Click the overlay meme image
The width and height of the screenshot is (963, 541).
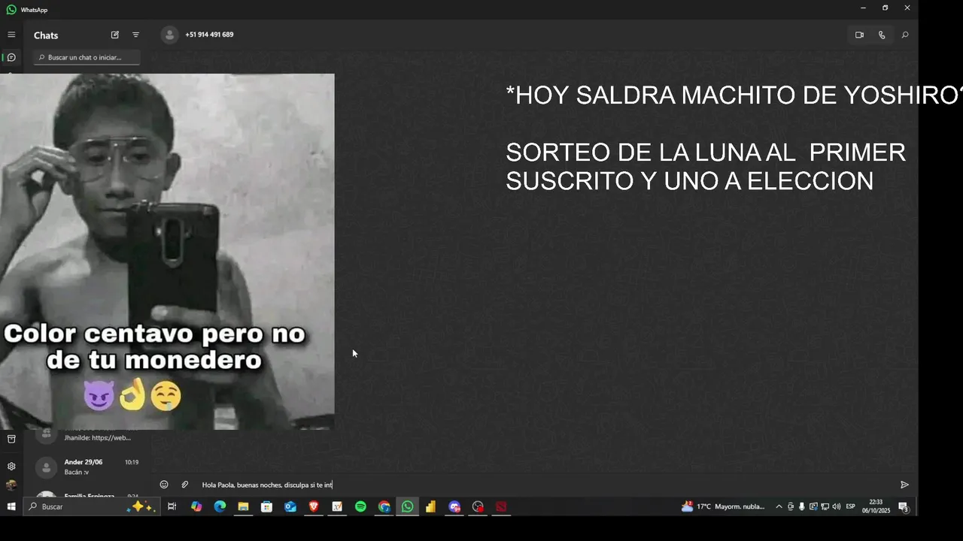pos(167,252)
